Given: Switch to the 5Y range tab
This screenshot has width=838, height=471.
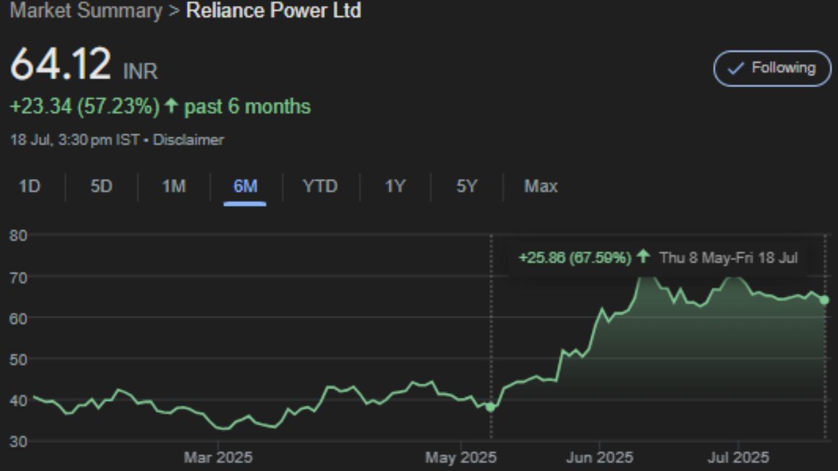Looking at the screenshot, I should tap(467, 186).
